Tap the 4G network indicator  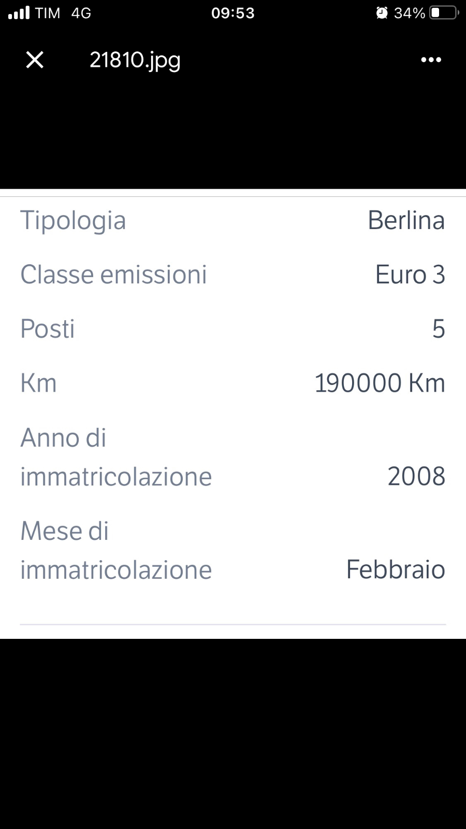[x=81, y=13]
